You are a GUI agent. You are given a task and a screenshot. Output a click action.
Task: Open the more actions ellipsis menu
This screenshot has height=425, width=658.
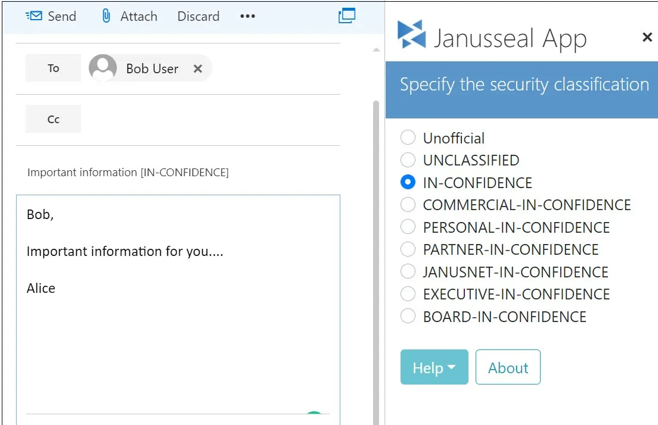[x=247, y=16]
